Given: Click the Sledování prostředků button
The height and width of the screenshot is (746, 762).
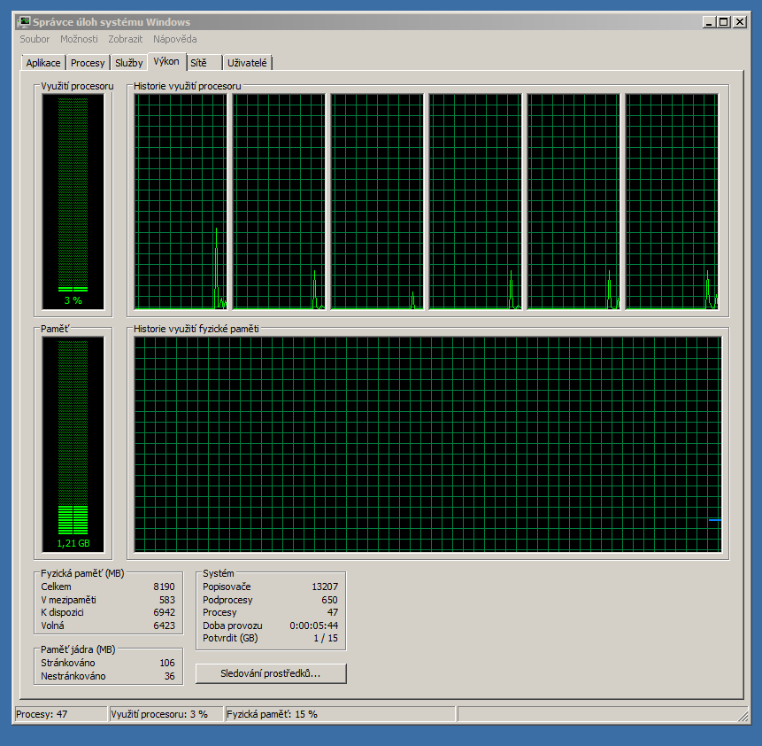Looking at the screenshot, I should [271, 673].
